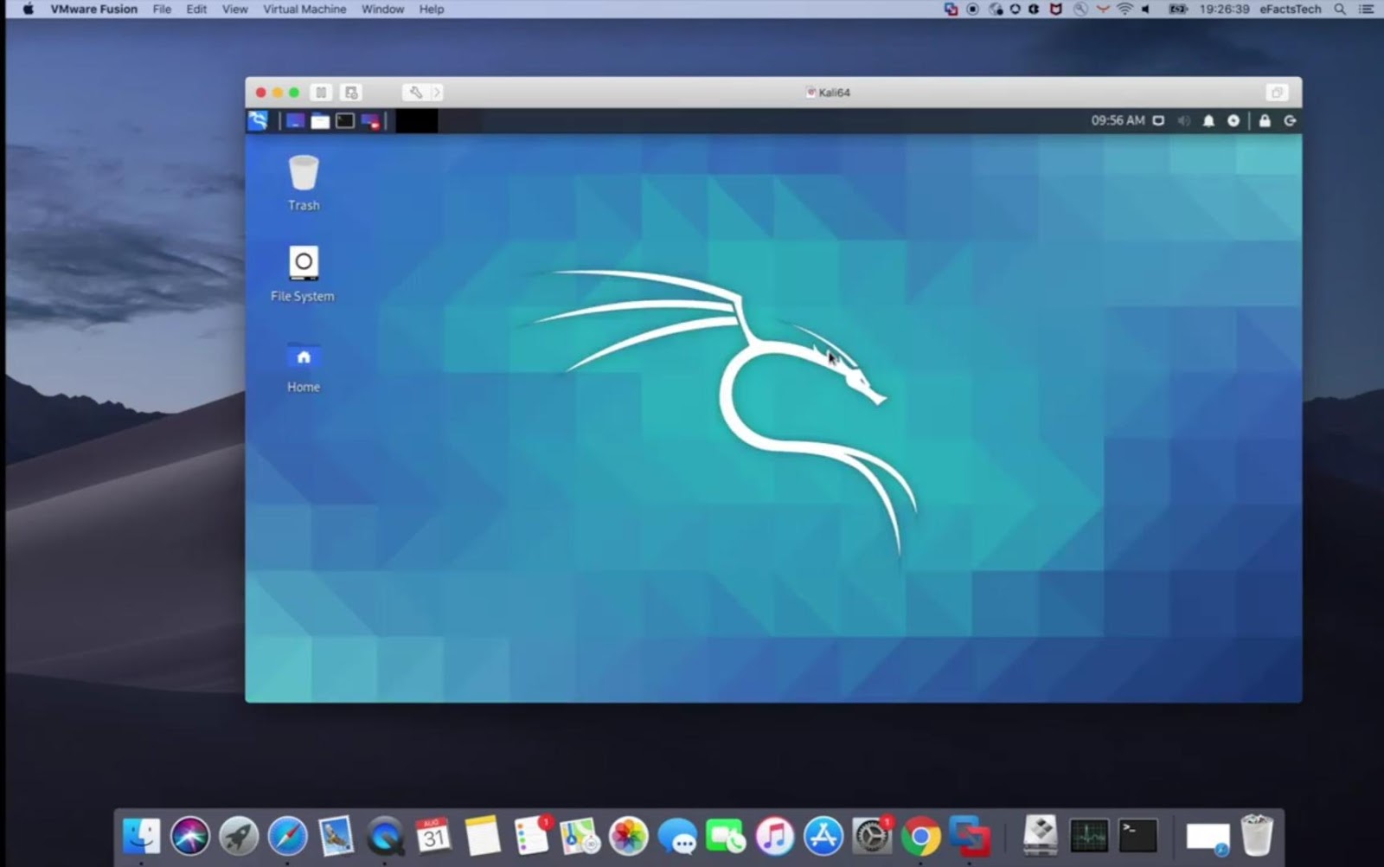The height and width of the screenshot is (867, 1384).
Task: Lock the Kali screen with padlock icon
Action: [x=1265, y=120]
